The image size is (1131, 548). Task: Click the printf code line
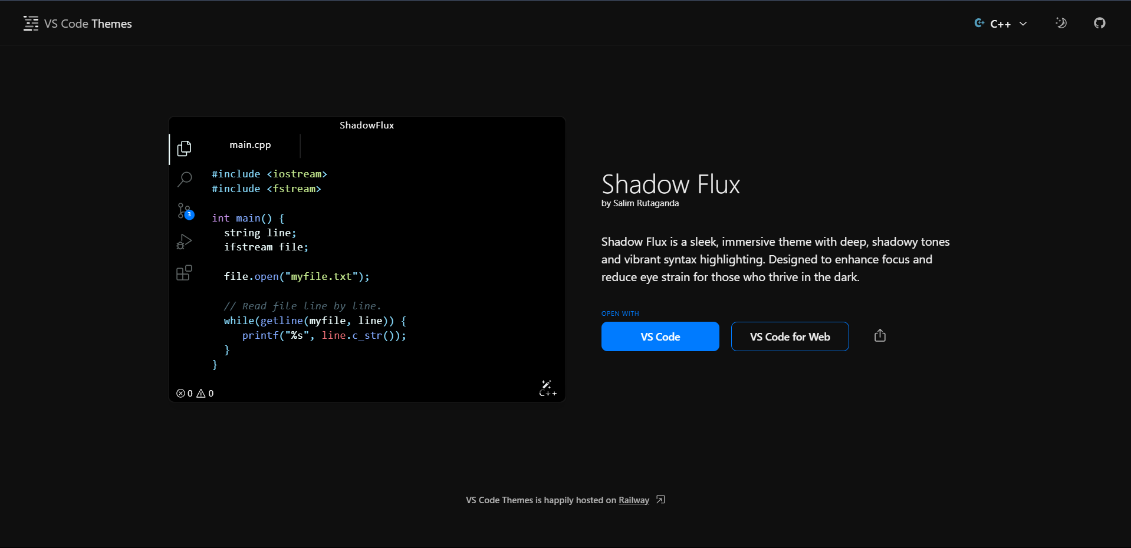324,335
